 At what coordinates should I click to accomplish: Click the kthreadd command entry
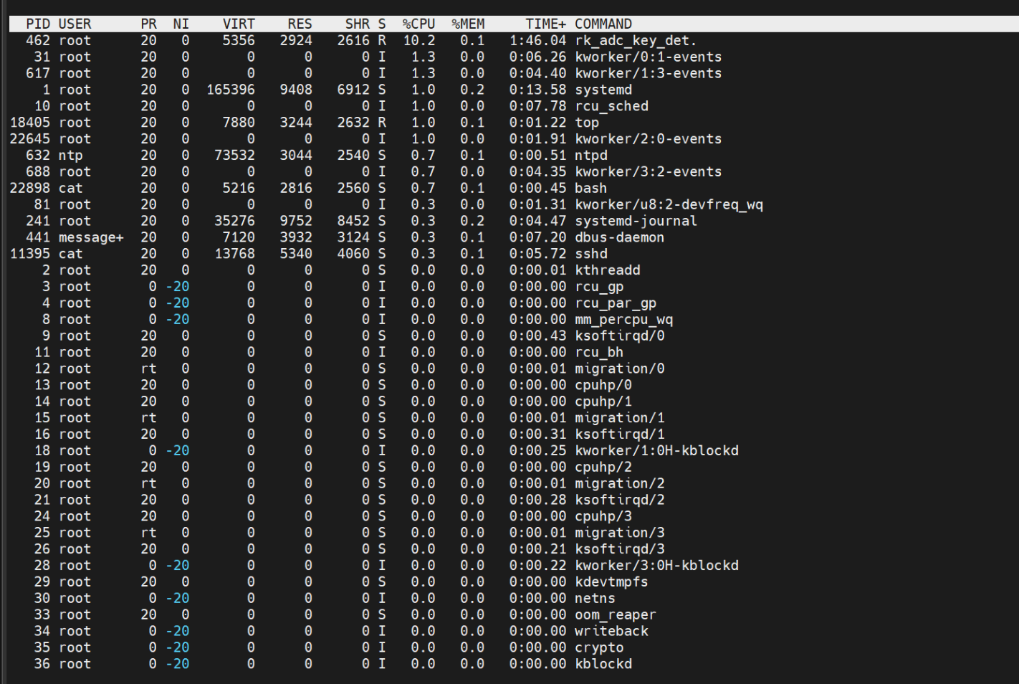pos(608,270)
